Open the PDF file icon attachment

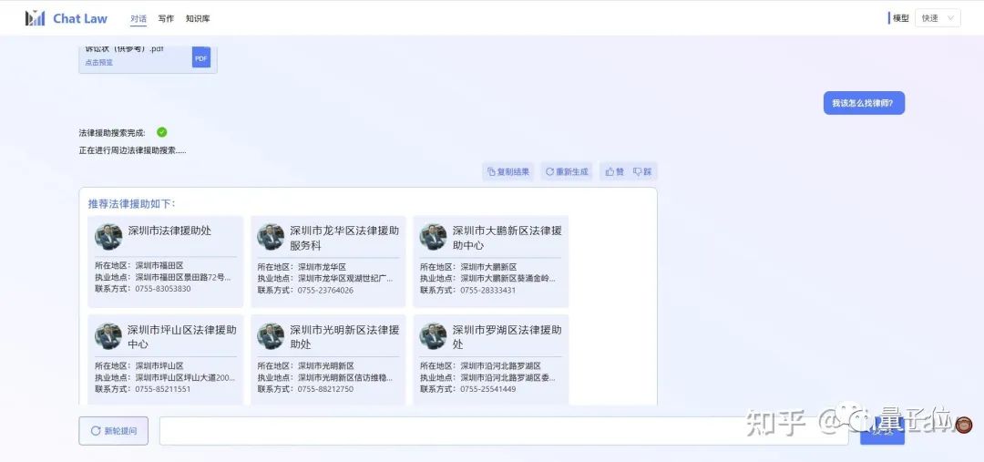point(200,57)
